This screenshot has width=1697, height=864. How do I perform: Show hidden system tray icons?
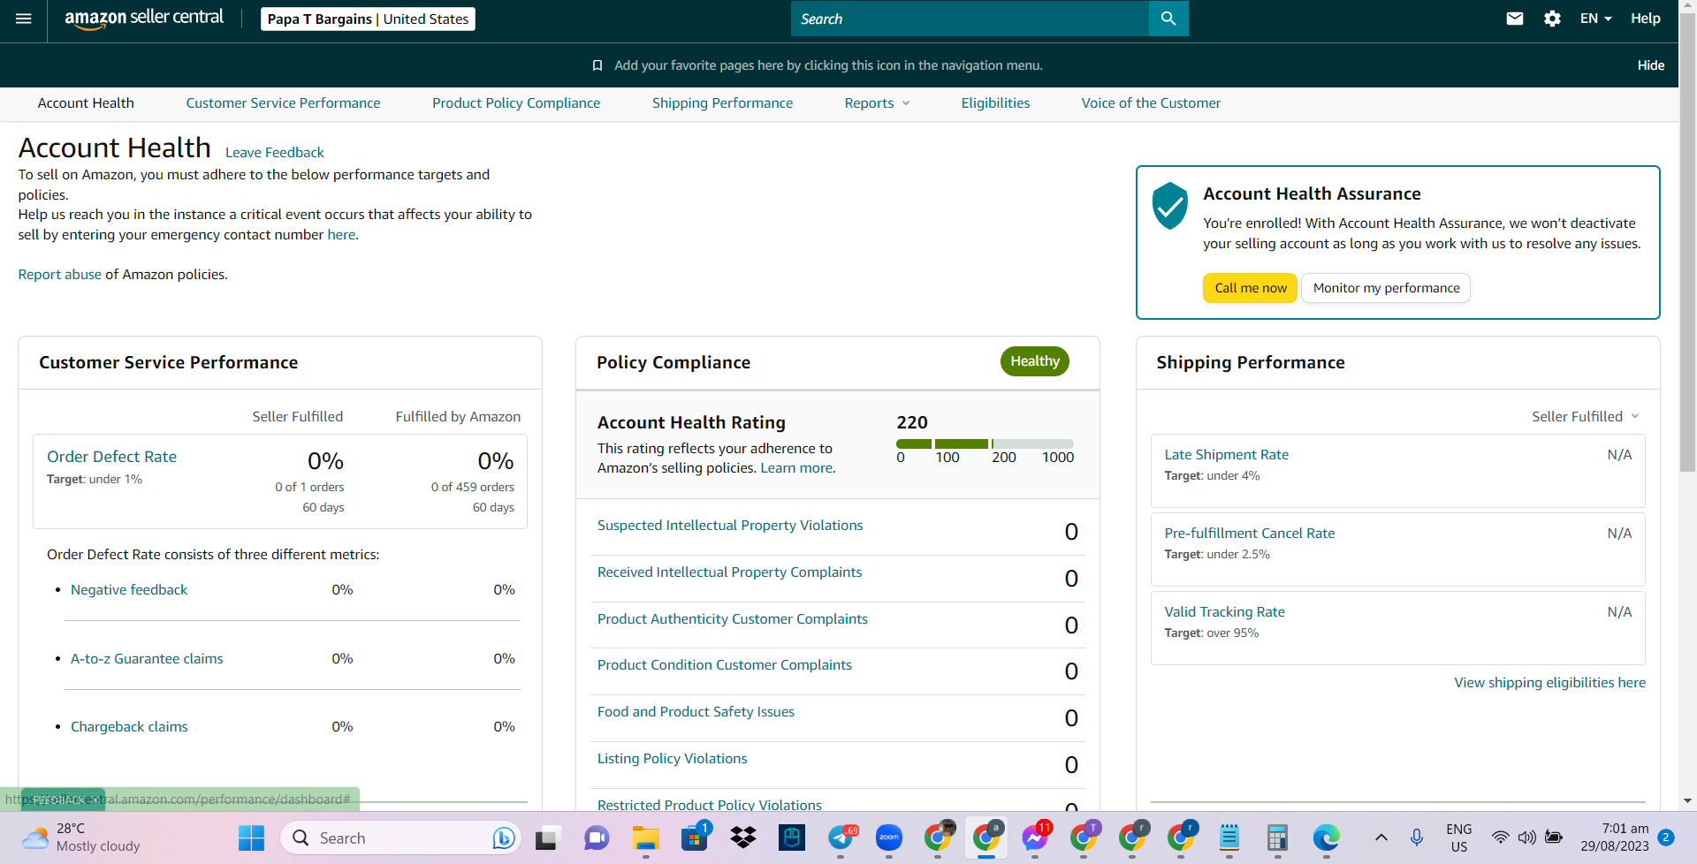coord(1381,837)
